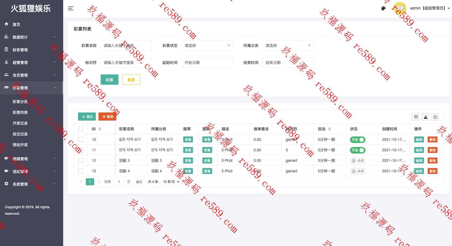Click the 彩票管理 gamepad icon
Screen dimensions: 452x246
pos(6,87)
